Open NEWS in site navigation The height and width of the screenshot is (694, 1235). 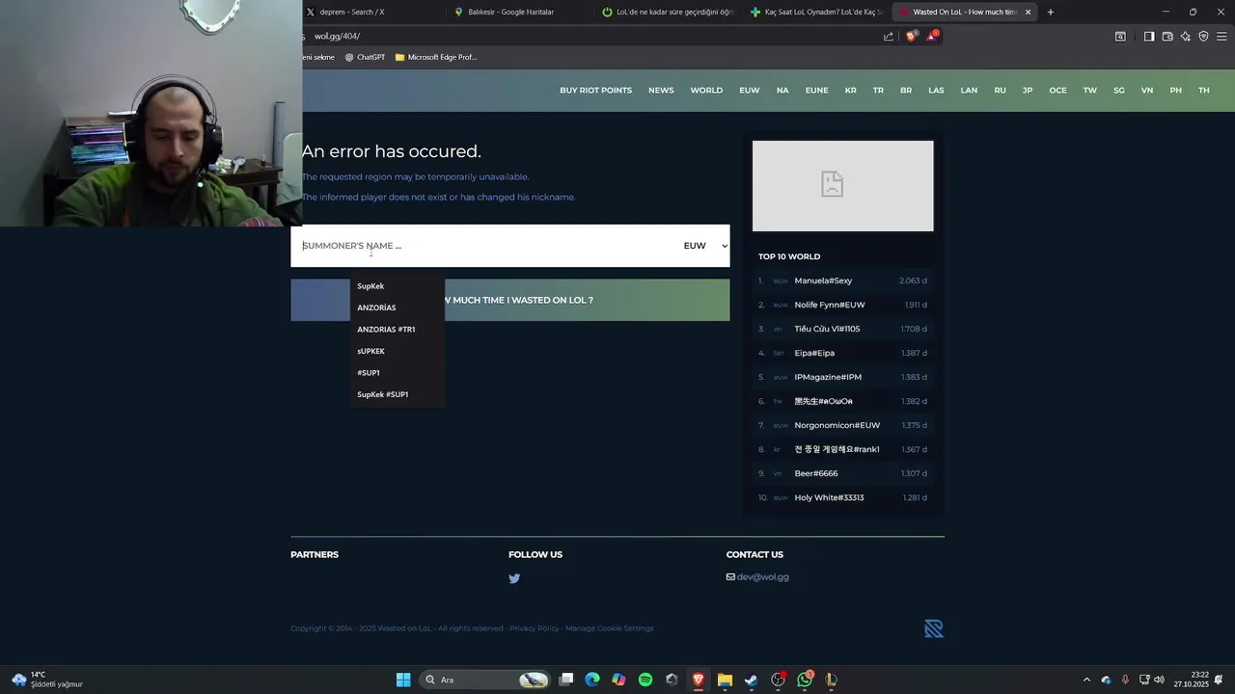(661, 91)
